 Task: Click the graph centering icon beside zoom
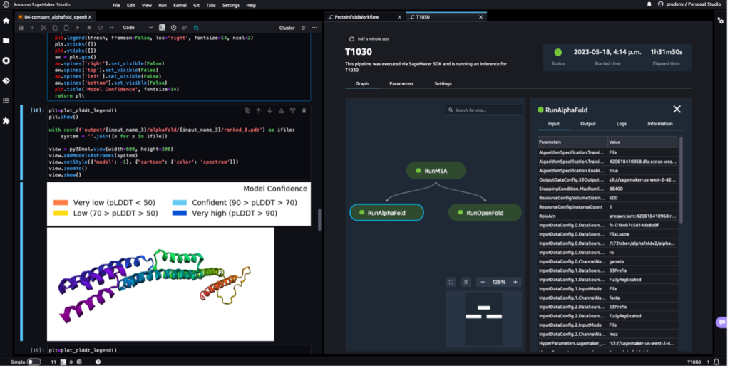466,283
